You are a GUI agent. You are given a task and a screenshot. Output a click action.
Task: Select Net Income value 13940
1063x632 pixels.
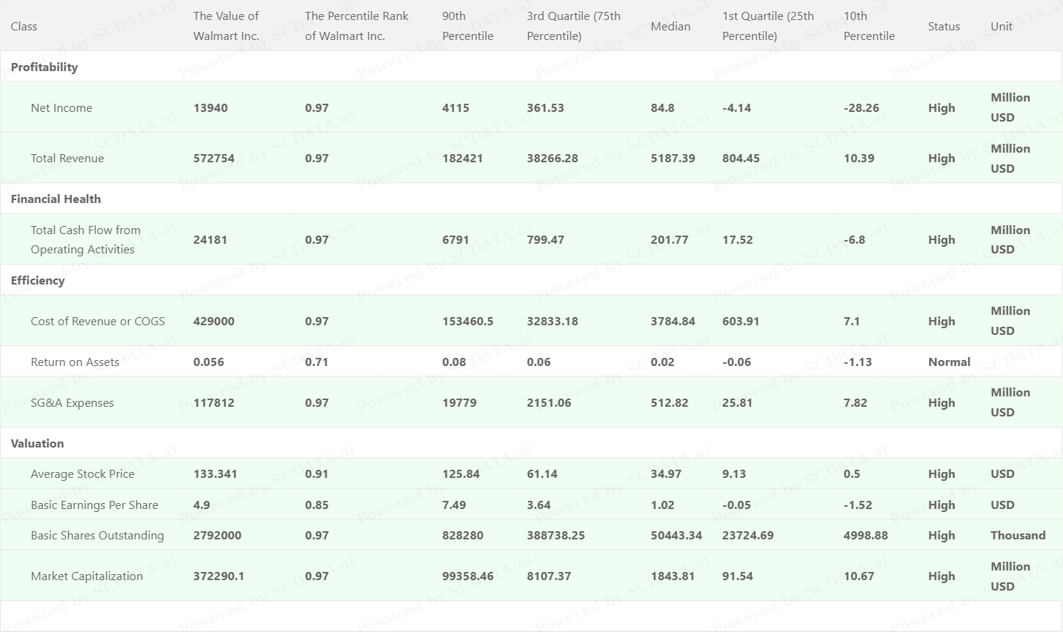pyautogui.click(x=210, y=107)
